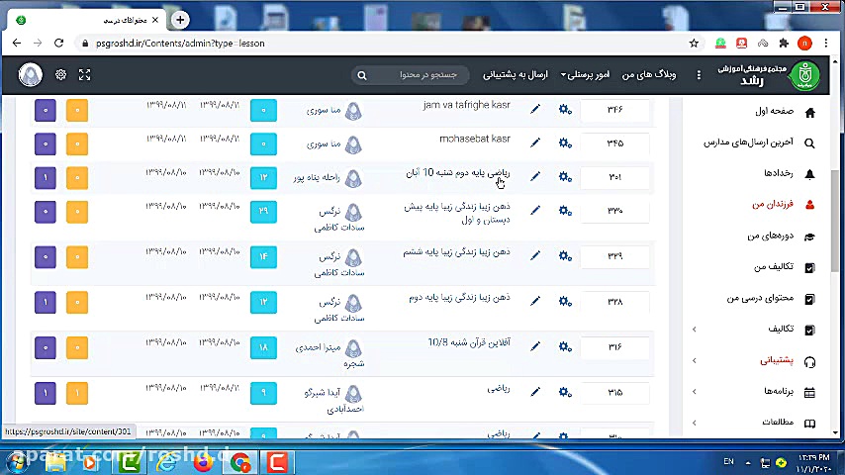845x475 pixels.
Task: Open user profile avatar in header
Action: point(30,74)
